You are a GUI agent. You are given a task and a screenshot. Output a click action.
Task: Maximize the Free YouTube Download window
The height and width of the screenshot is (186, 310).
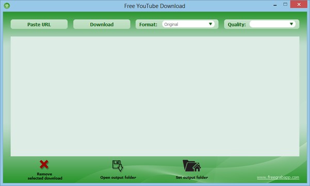(x=285, y=4)
